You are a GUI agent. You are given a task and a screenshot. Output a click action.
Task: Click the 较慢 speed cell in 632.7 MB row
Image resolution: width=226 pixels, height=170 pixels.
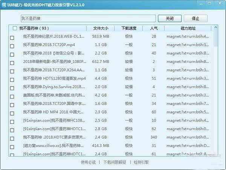pos(129,62)
